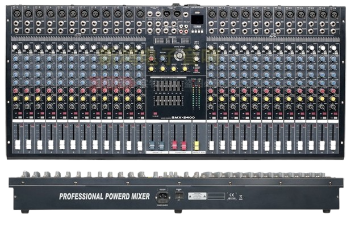Toggle channel 9 white 1-2 button
This screenshot has width=355, height=226.
pos(110,117)
